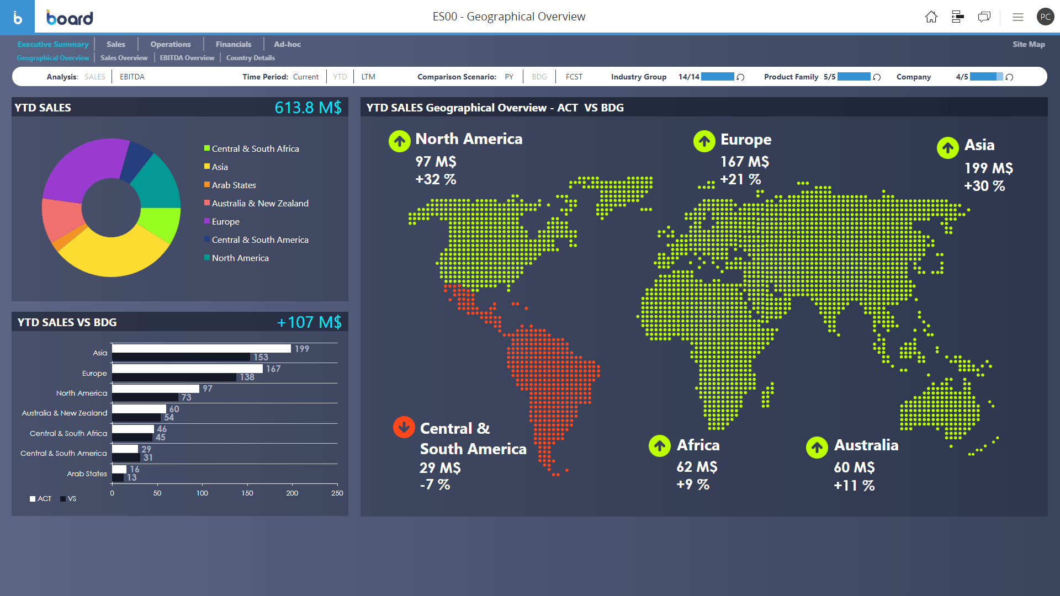Go to the Home screen icon

coord(931,17)
